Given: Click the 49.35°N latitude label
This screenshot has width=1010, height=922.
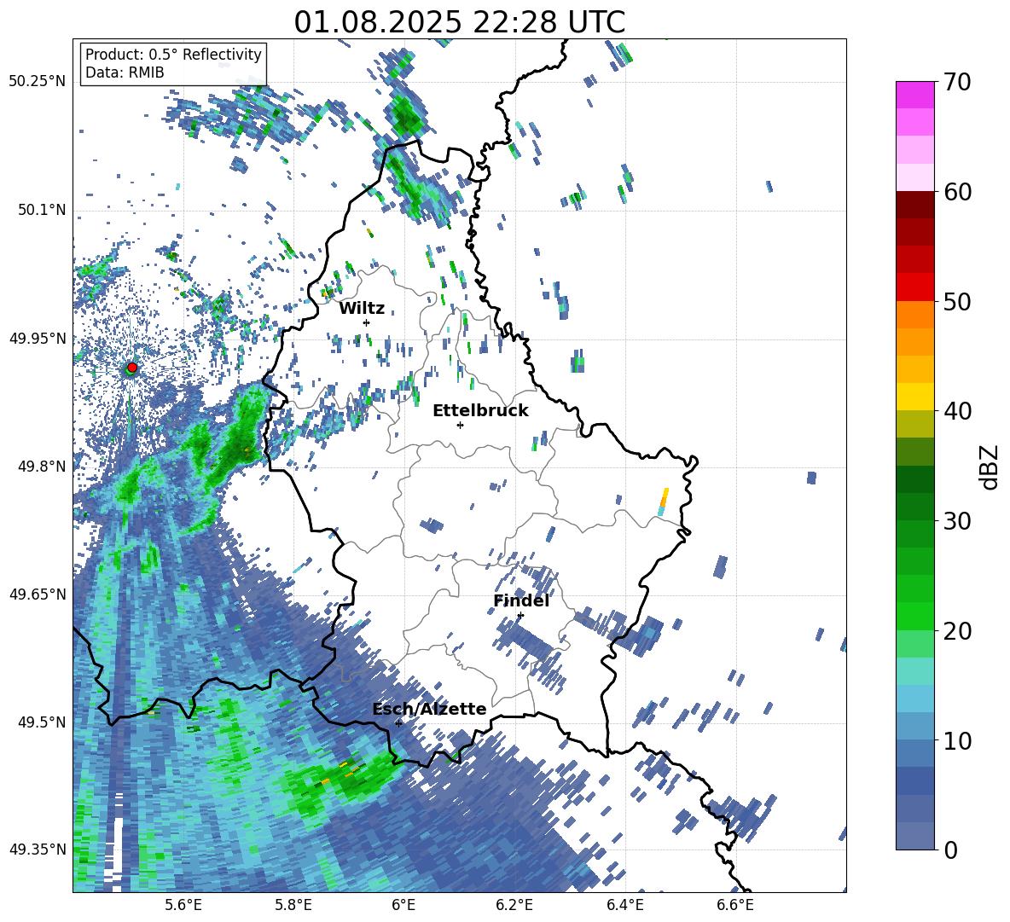Looking at the screenshot, I should click(x=37, y=850).
